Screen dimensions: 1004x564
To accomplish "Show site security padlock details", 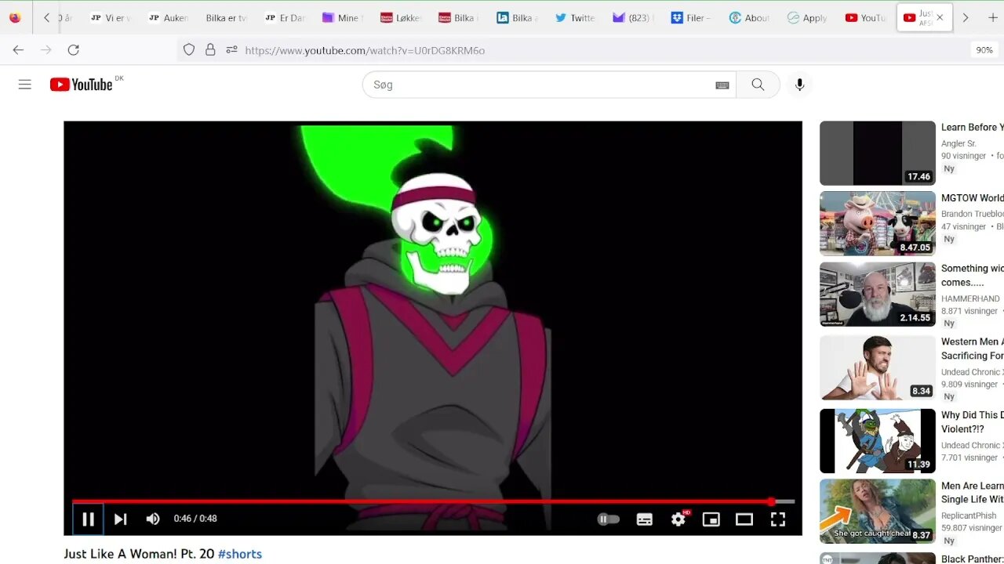I will pyautogui.click(x=210, y=50).
